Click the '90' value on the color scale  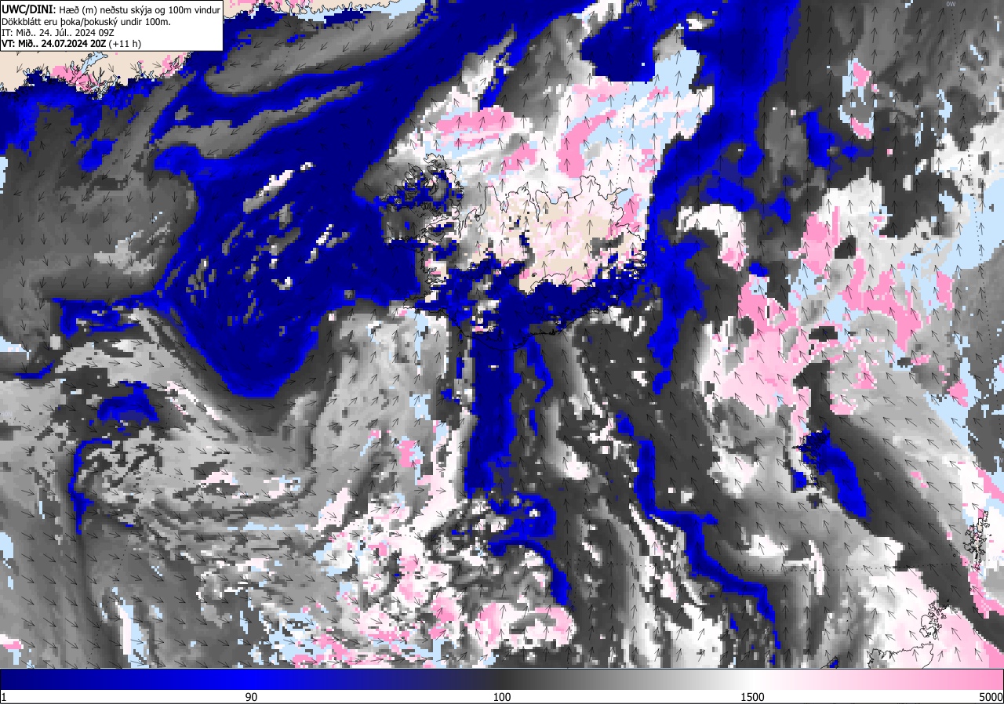tap(252, 697)
